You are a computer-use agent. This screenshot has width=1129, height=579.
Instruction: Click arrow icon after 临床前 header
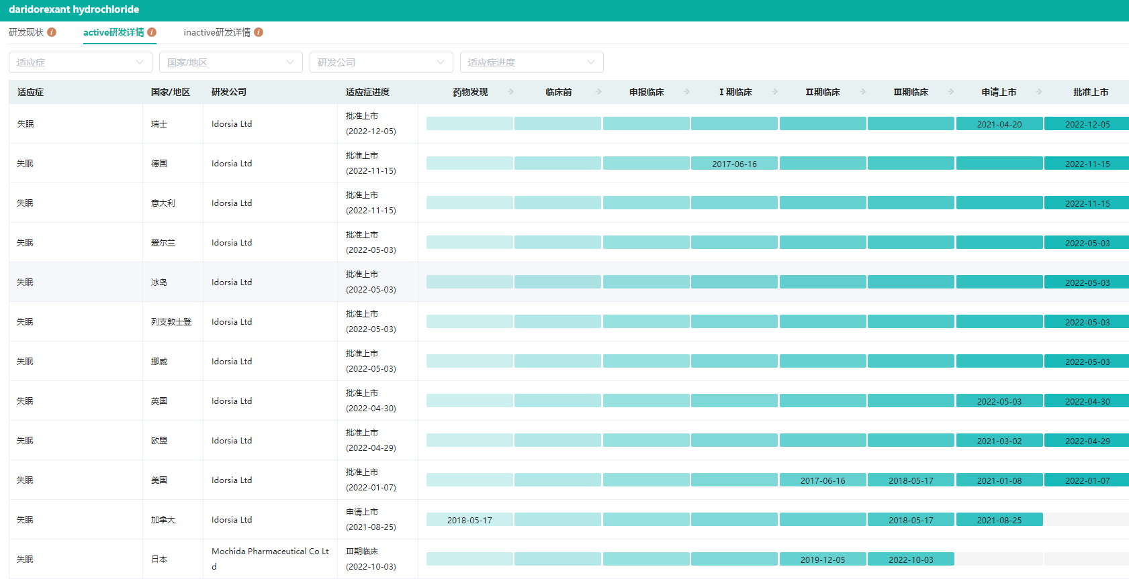click(x=599, y=92)
